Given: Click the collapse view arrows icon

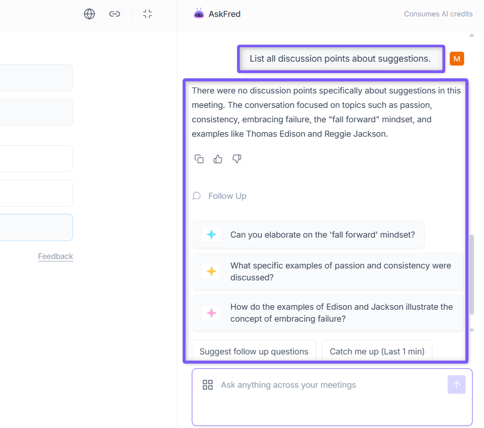Looking at the screenshot, I should pos(148,14).
